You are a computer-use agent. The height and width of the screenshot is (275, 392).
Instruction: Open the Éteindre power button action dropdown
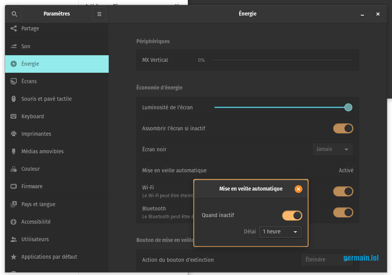point(327,260)
